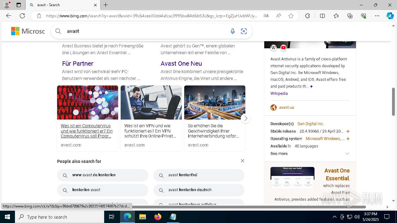
Task: Open visual search camera icon
Action: coord(244,31)
